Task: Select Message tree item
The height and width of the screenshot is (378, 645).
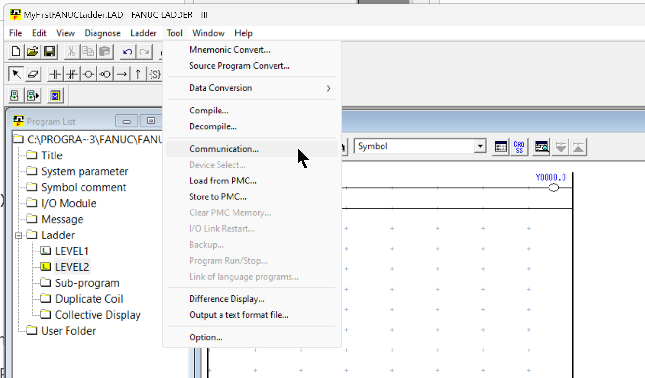Action: (62, 219)
